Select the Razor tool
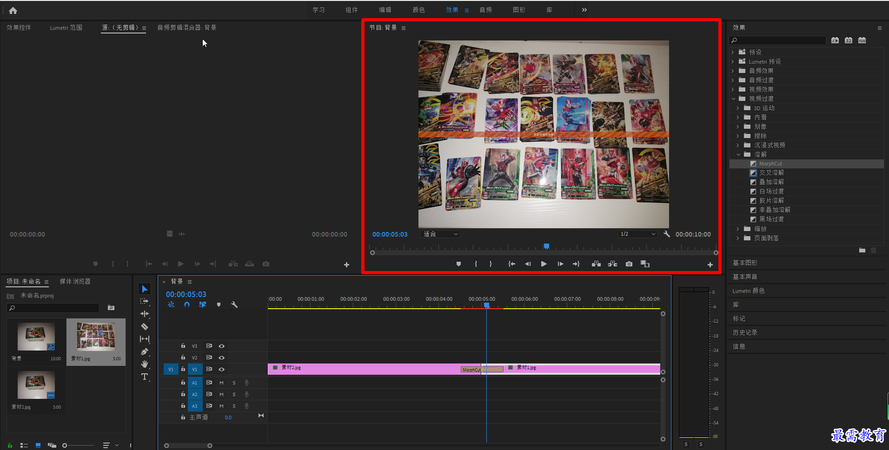889x450 pixels. (145, 326)
